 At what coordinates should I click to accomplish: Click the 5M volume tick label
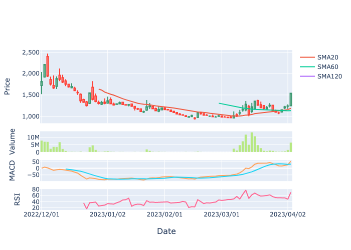tap(35, 145)
